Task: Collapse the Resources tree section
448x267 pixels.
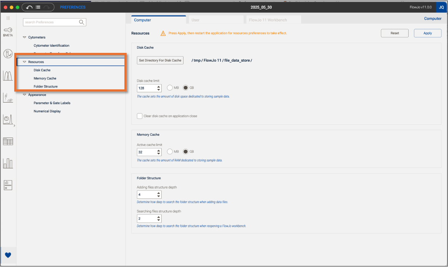Action: 24,62
